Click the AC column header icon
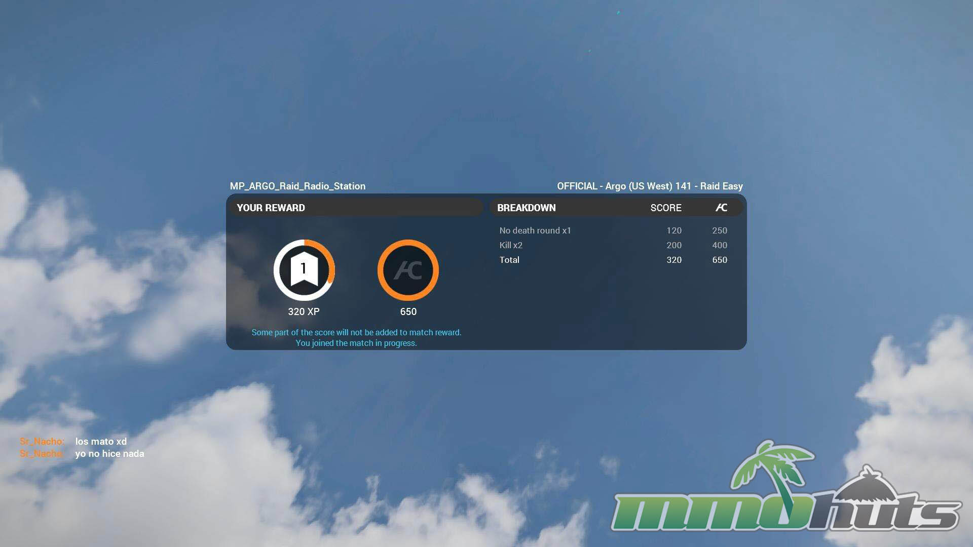The height and width of the screenshot is (547, 973). (x=721, y=208)
